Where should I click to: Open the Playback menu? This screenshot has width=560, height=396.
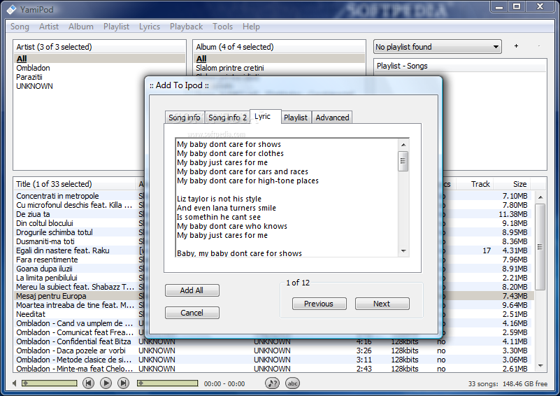187,27
